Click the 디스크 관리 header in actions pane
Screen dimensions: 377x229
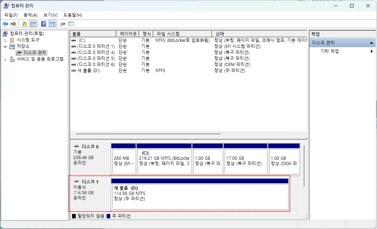[343, 43]
